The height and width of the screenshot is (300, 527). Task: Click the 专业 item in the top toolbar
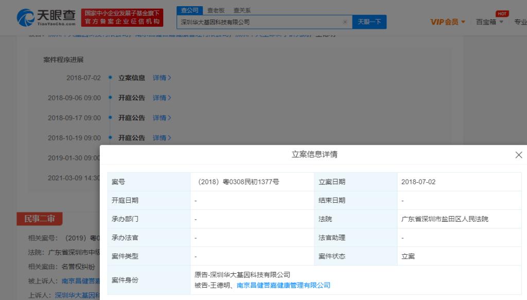click(x=519, y=22)
